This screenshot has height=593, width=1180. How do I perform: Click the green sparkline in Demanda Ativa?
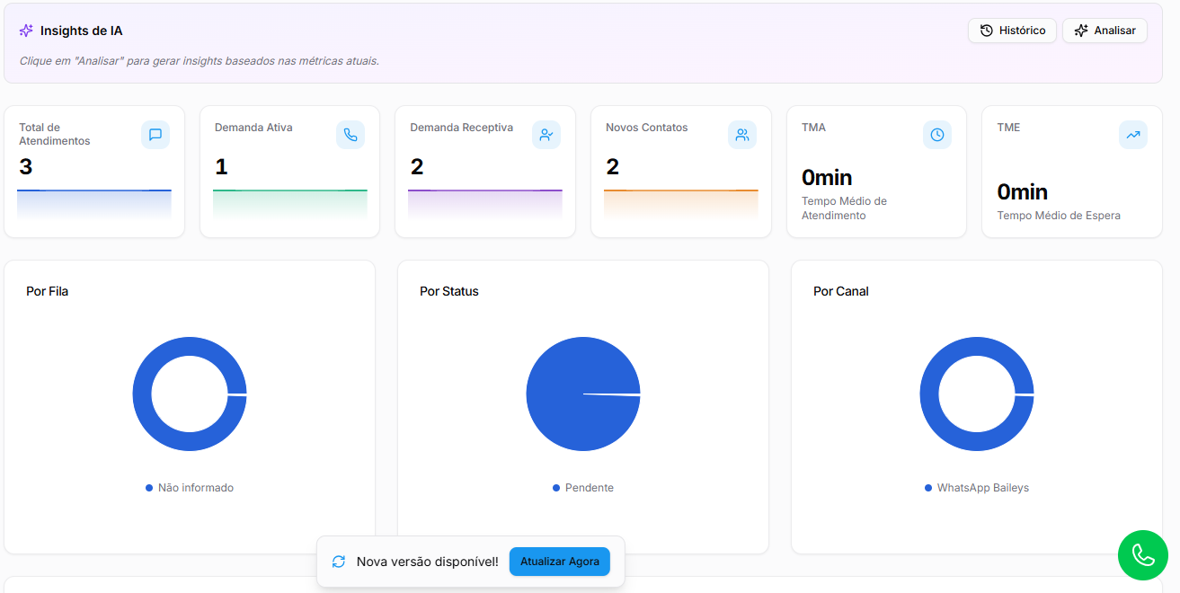click(x=290, y=204)
